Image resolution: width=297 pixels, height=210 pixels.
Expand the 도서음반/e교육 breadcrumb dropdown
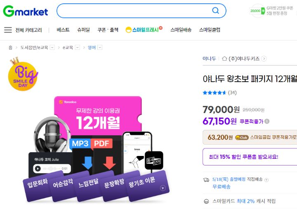[52, 47]
